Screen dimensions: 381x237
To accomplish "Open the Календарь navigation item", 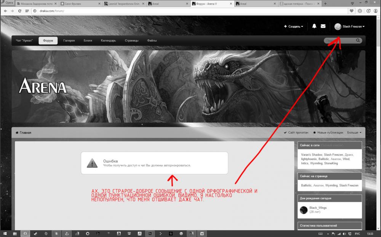I will pos(108,41).
